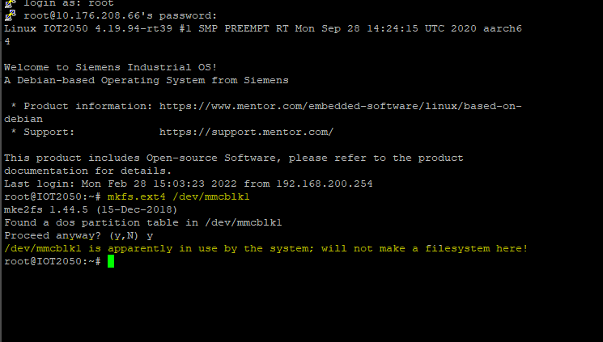Click the 'Welcome to Siemens Industrial OS!' line
Viewport: 603px width, 342px height.
coord(113,67)
